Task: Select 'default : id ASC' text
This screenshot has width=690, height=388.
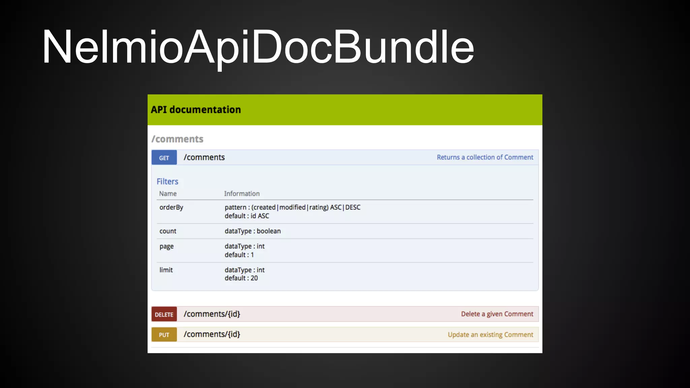Action: [x=247, y=216]
